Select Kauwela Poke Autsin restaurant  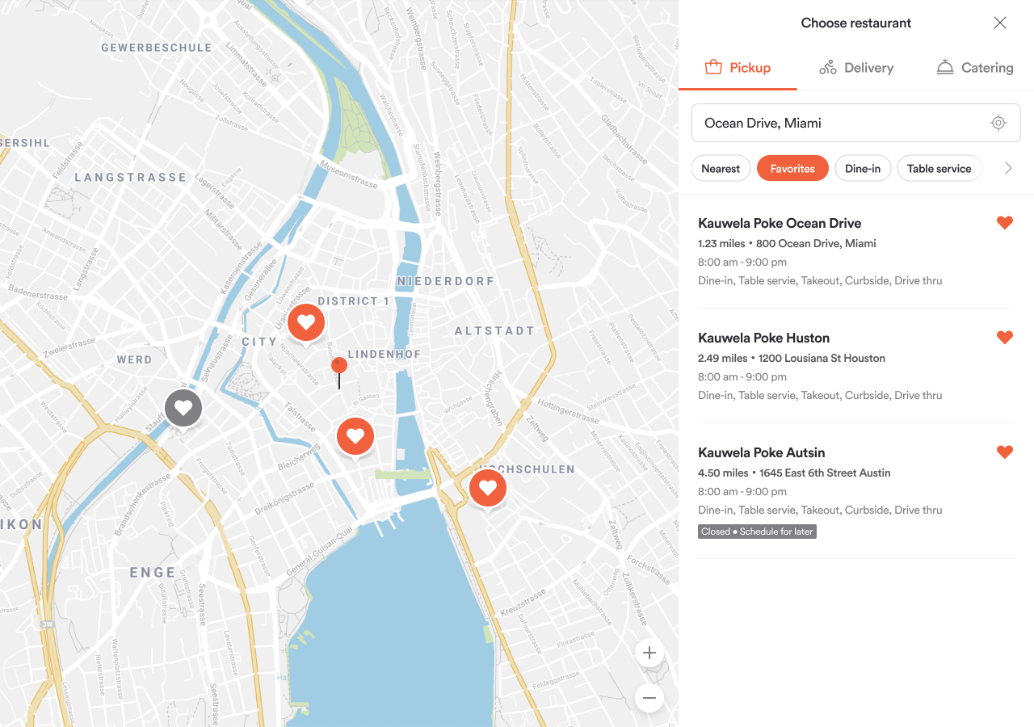856,490
